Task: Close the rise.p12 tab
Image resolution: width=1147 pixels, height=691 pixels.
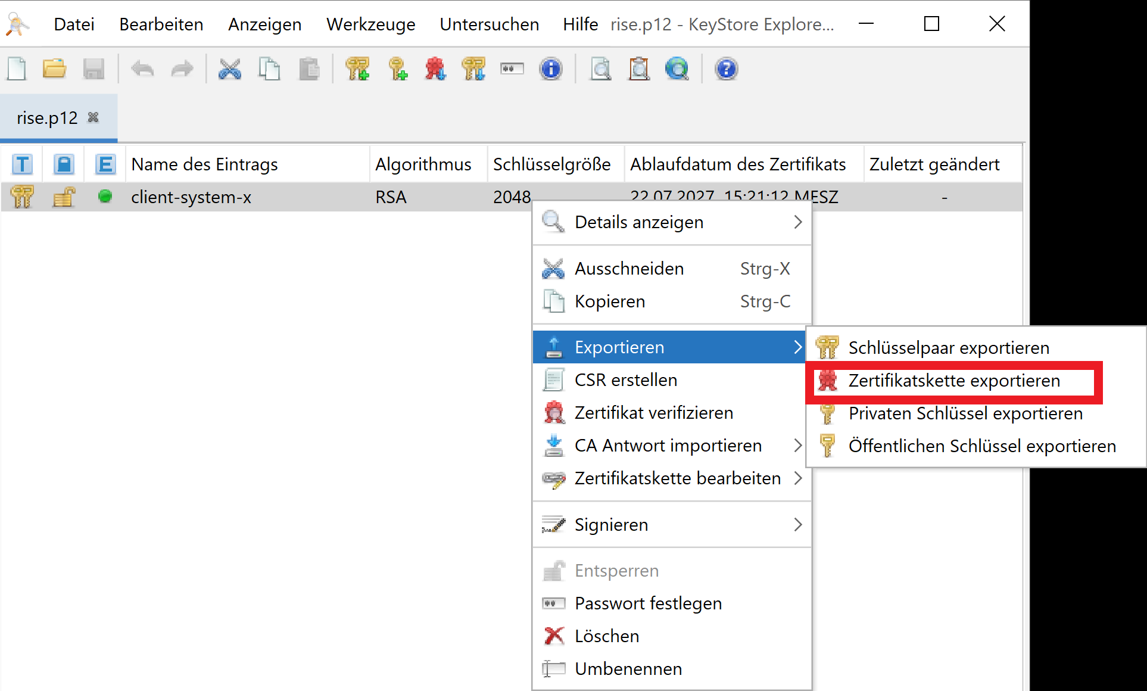Action: (93, 117)
